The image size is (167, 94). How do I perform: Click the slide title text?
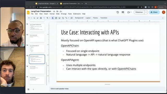point(90,32)
